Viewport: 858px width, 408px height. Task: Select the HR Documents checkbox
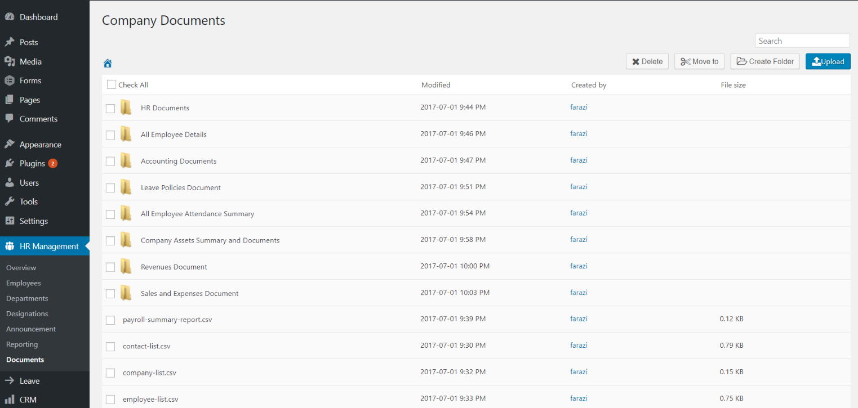pyautogui.click(x=110, y=109)
